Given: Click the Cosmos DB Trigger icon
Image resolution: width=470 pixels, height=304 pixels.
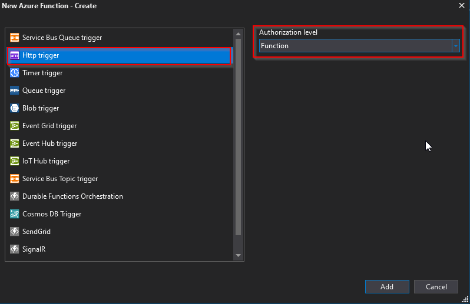Looking at the screenshot, I should pos(14,214).
